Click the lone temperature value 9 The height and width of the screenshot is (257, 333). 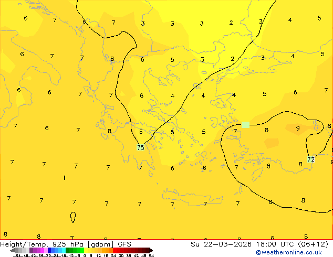(x=298, y=128)
